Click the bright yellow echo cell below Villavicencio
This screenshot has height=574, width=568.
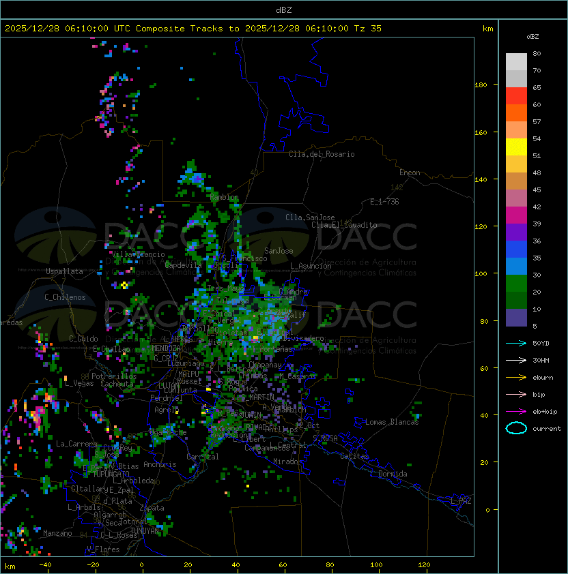pyautogui.click(x=124, y=285)
